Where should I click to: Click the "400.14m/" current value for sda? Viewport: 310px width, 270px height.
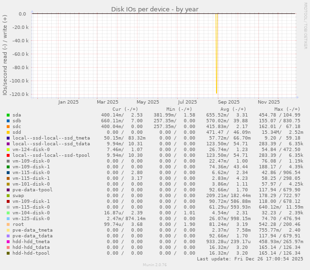(x=113, y=115)
